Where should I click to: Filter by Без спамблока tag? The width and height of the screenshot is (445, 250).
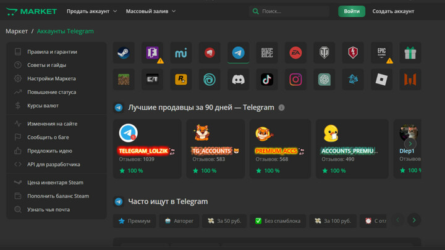coord(278,221)
